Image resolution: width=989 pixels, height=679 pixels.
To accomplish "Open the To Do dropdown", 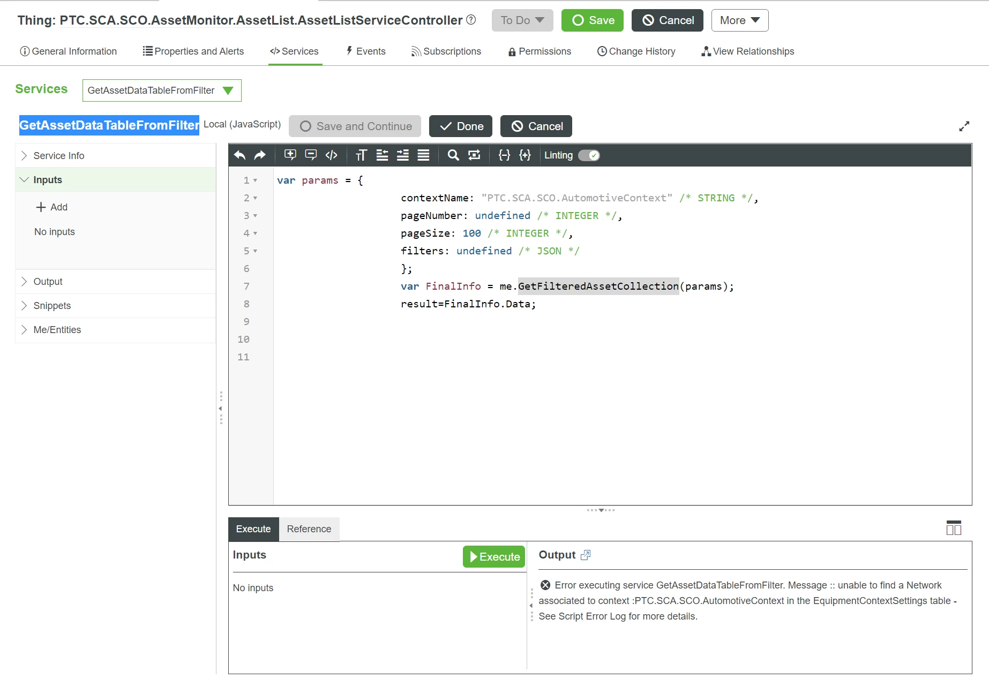I will coord(522,20).
